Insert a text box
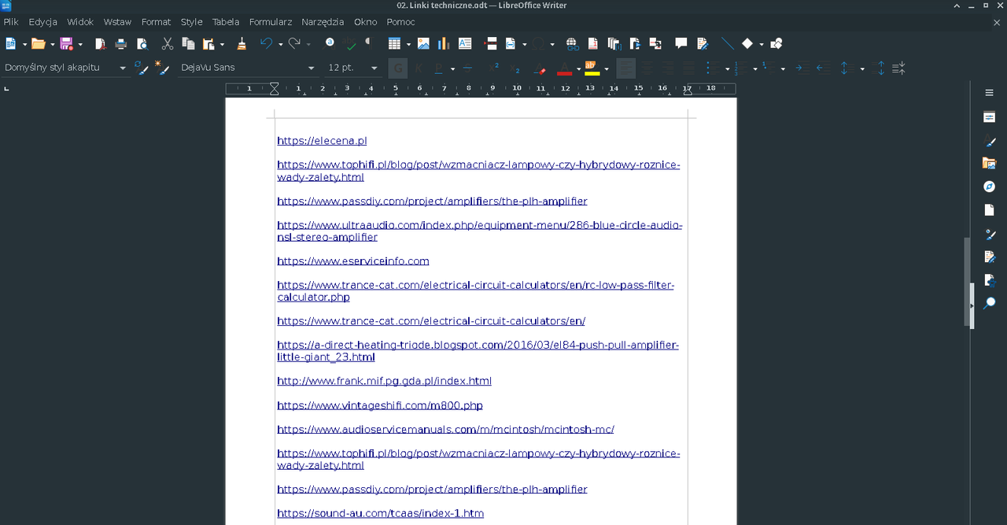Screen dimensions: 1007x525 [465, 43]
